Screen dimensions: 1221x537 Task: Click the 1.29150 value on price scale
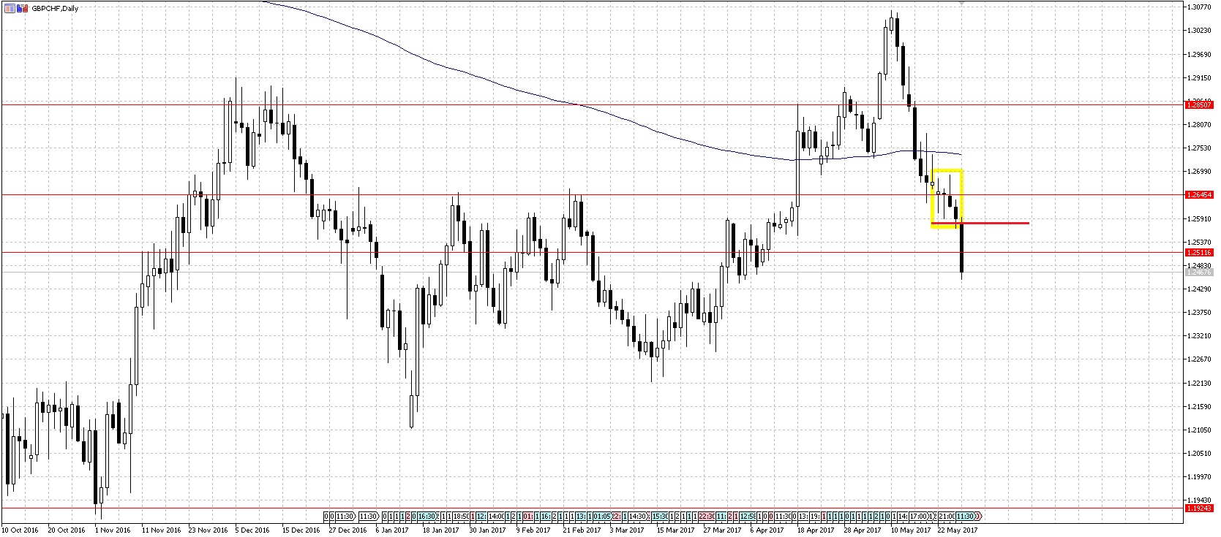[x=1200, y=77]
